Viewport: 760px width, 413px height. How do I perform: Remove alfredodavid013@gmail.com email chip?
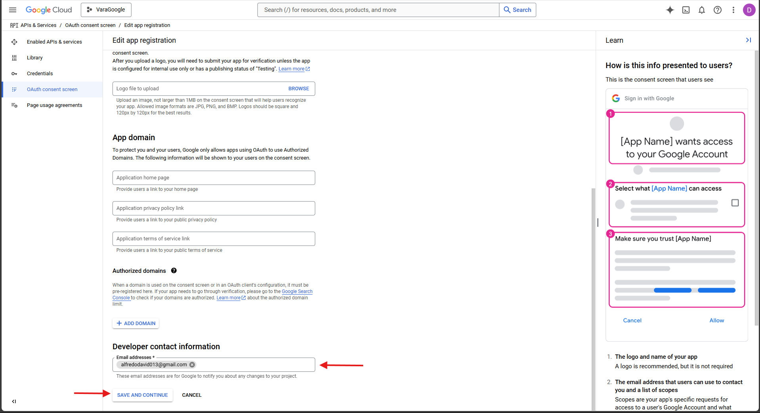tap(192, 365)
